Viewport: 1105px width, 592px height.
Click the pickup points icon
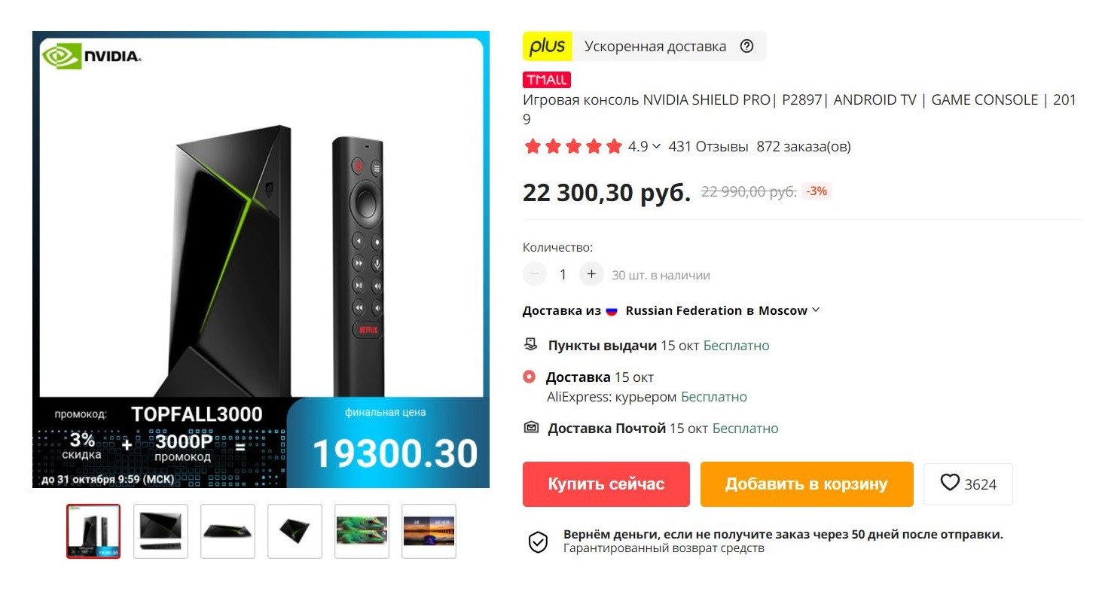[x=531, y=345]
